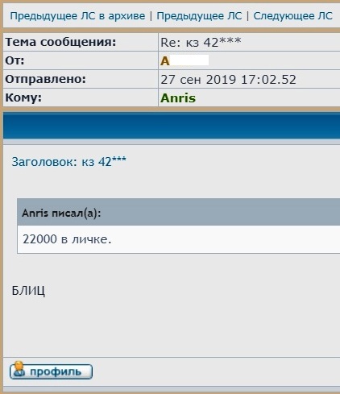The image size is (340, 394).
Task: Click the profile button icon
Action: [19, 370]
